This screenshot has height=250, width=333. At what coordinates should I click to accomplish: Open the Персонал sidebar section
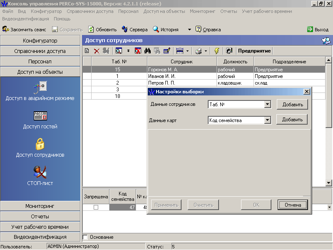(x=40, y=61)
